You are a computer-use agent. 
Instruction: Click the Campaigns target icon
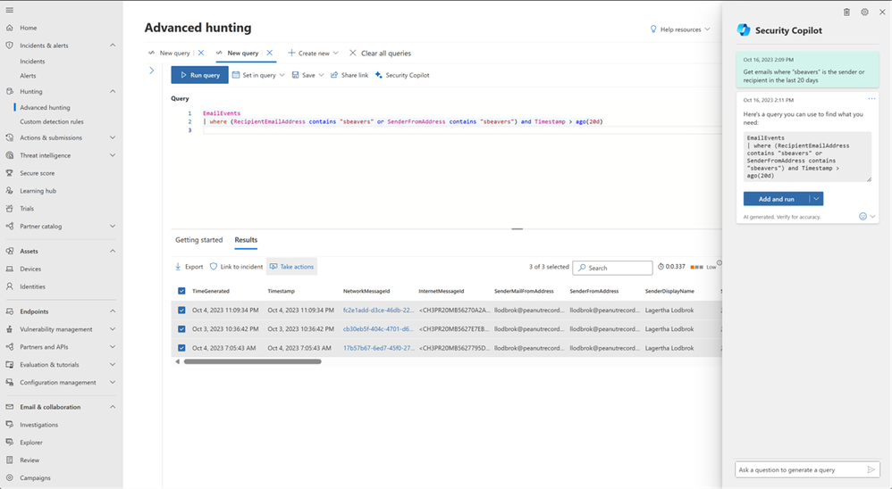click(x=9, y=477)
